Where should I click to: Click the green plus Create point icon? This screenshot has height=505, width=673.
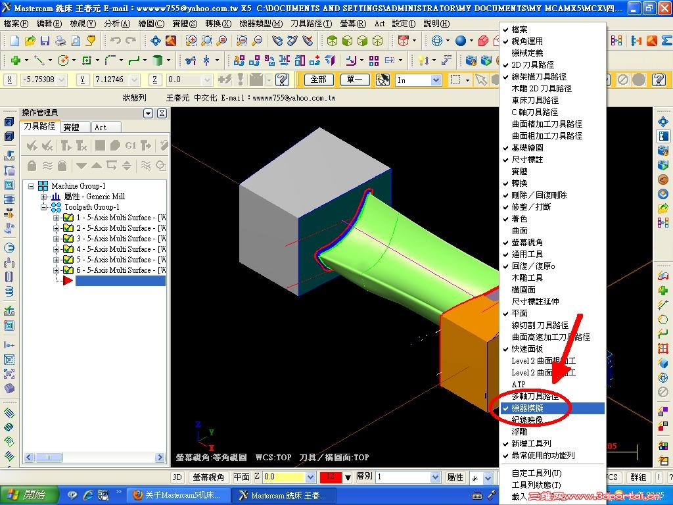(x=16, y=60)
